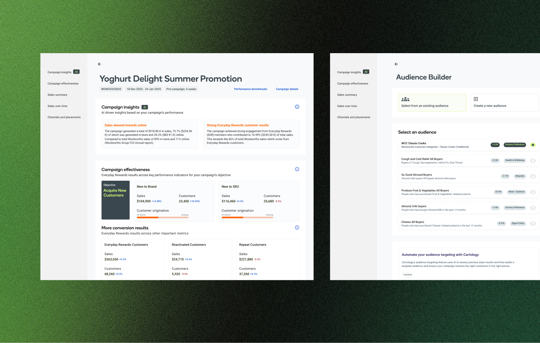Open the Campaign details link

pos(287,89)
